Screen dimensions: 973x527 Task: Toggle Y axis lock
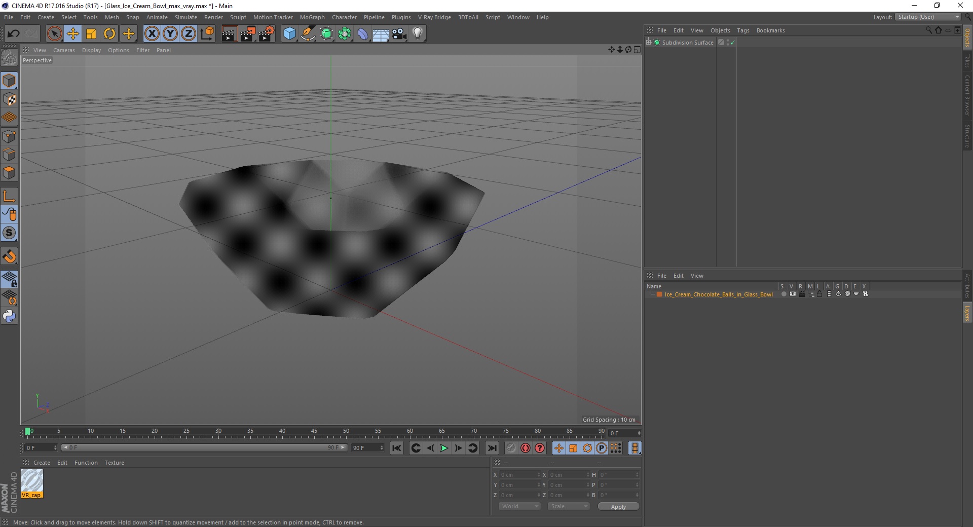click(170, 34)
